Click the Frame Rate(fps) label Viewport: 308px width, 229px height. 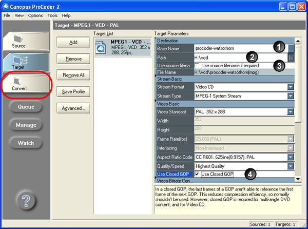pos(172,139)
